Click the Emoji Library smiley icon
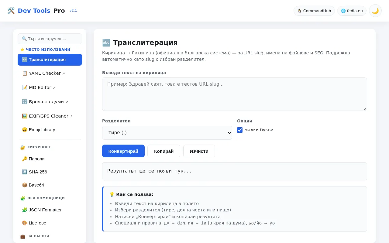Viewport: 389px width, 243px height. point(25,130)
